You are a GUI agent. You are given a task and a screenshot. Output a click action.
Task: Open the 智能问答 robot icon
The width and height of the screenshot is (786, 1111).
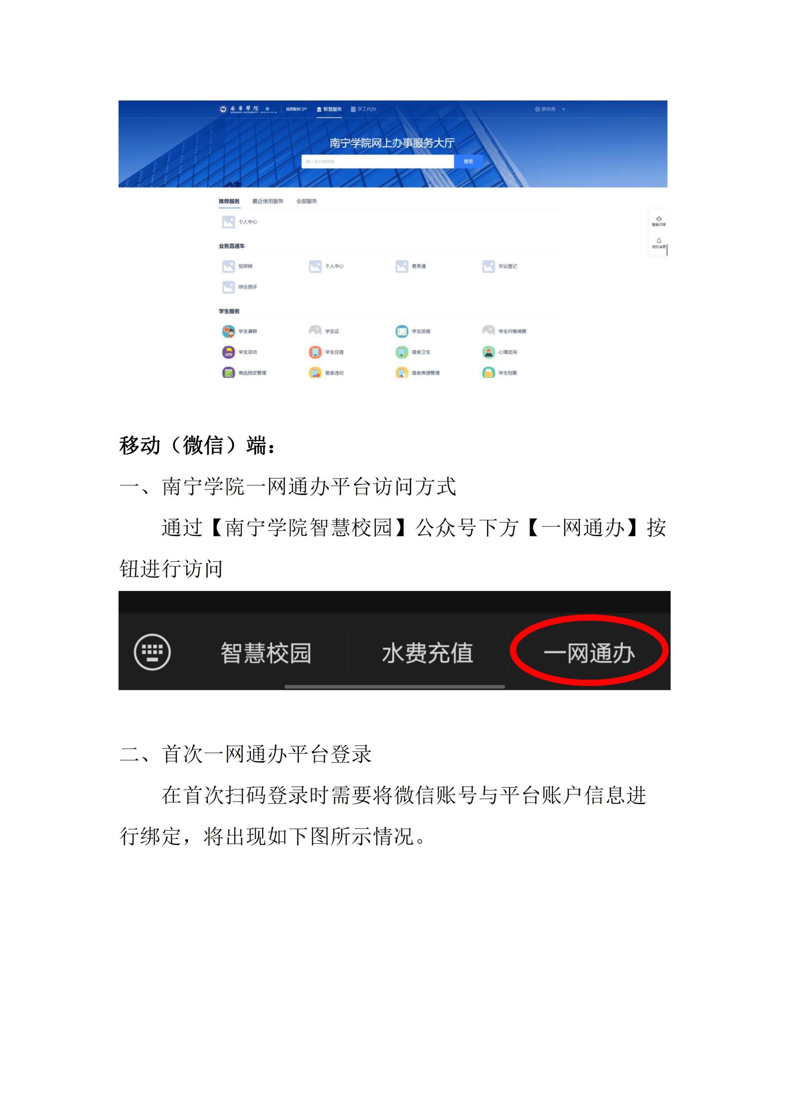[x=659, y=218]
